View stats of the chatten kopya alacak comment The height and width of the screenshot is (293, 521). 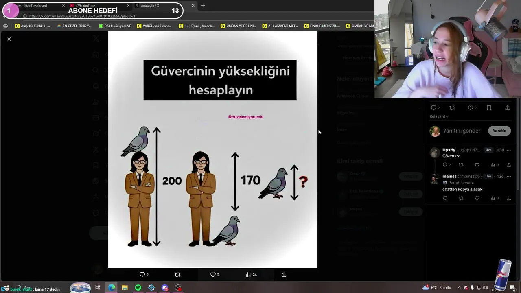495,198
